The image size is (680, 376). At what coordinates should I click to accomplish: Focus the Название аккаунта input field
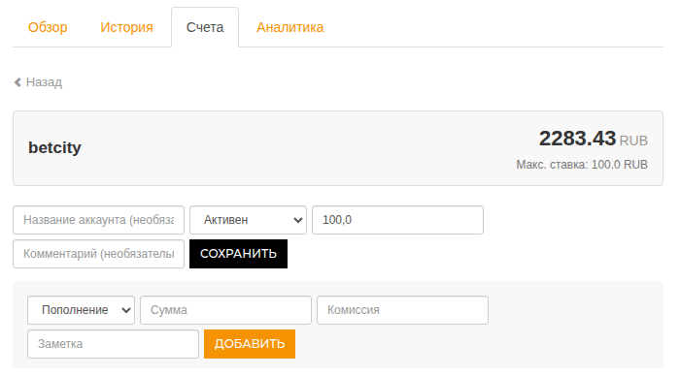click(98, 220)
